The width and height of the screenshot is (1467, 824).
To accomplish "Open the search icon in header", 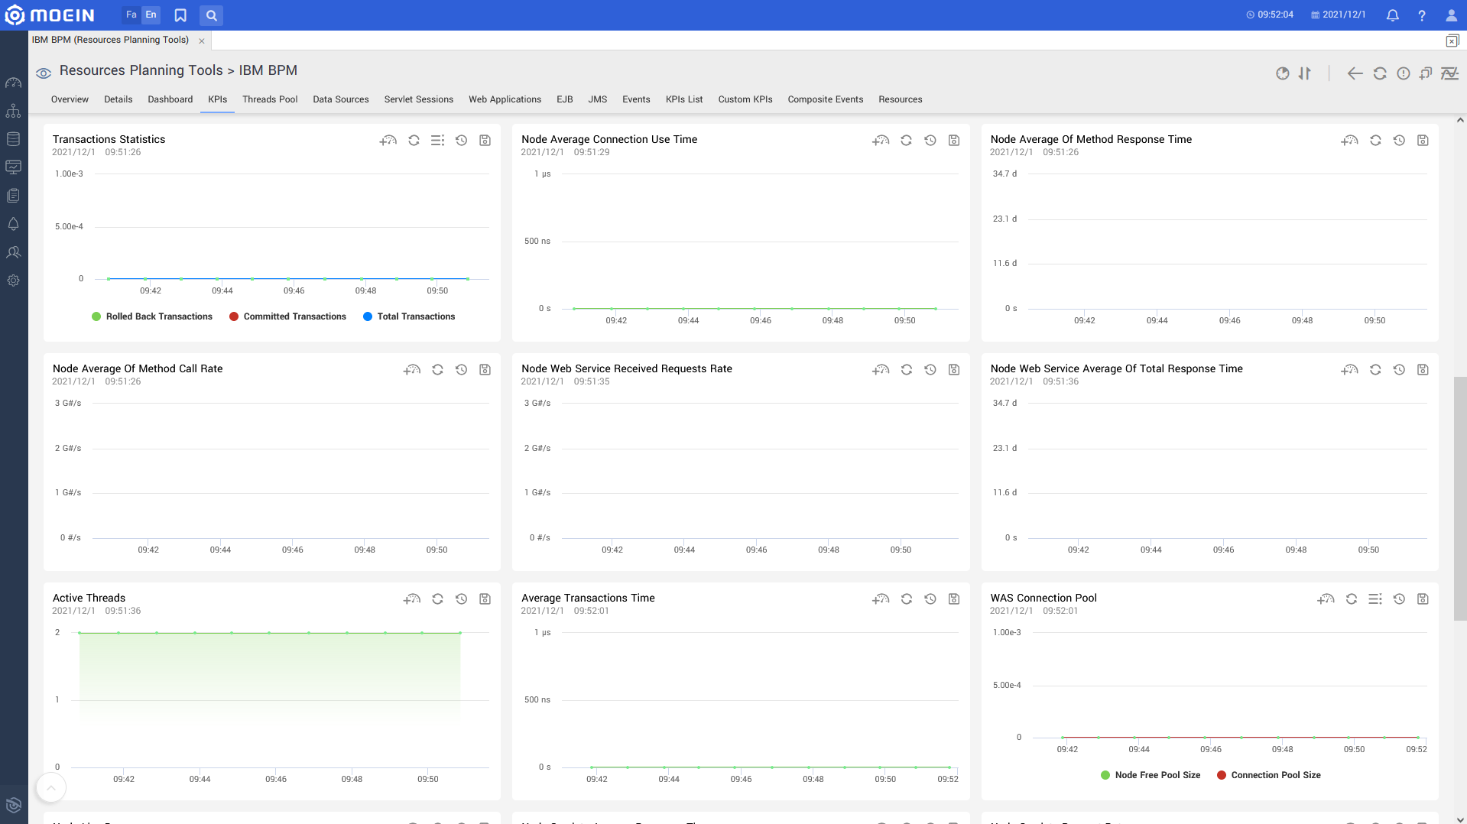I will click(212, 15).
